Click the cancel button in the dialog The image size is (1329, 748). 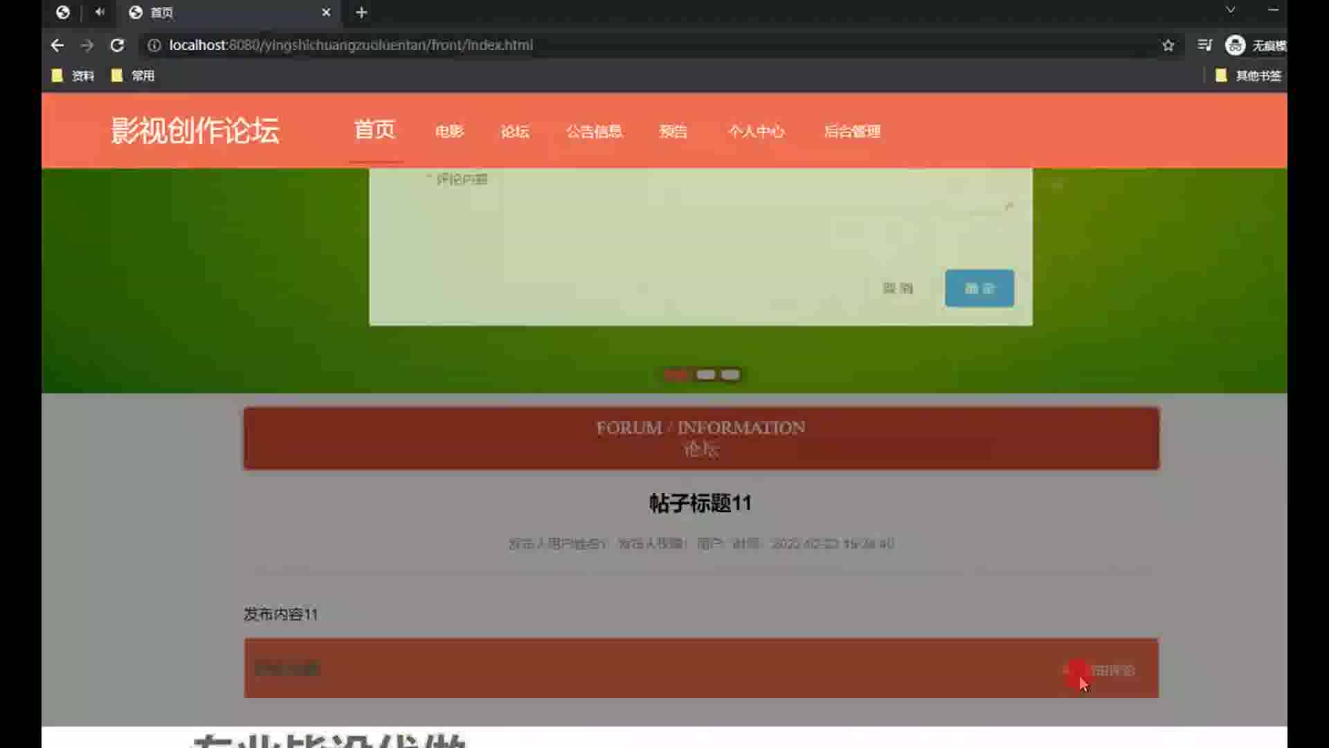[x=898, y=288]
